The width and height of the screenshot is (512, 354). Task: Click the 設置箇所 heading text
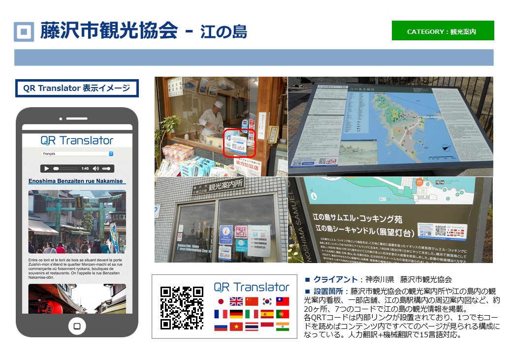pos(328,291)
